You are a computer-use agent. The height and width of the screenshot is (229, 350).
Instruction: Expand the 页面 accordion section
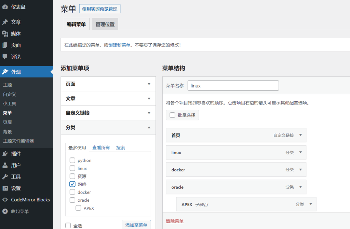[149, 84]
